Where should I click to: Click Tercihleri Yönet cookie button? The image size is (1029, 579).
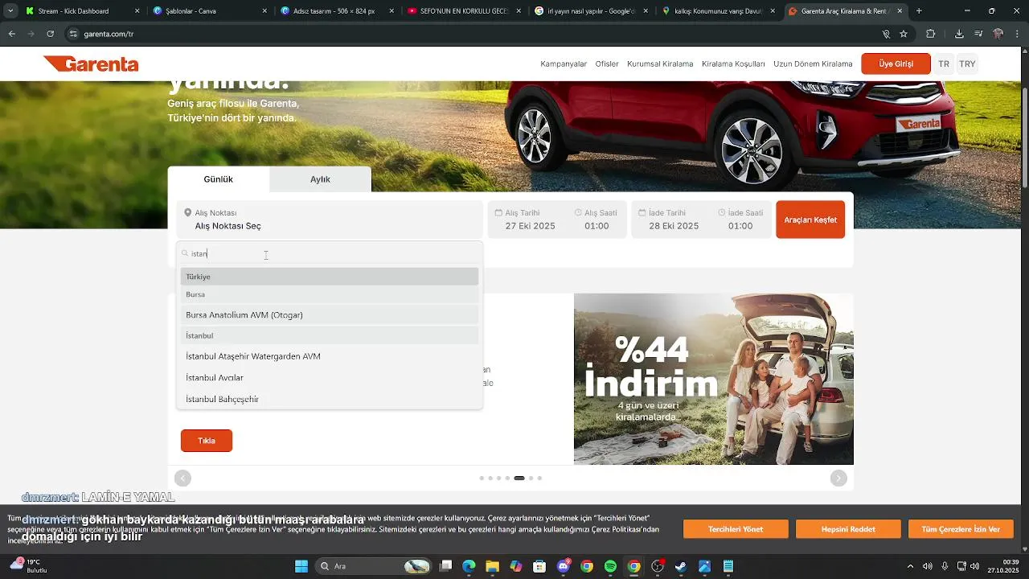click(736, 529)
